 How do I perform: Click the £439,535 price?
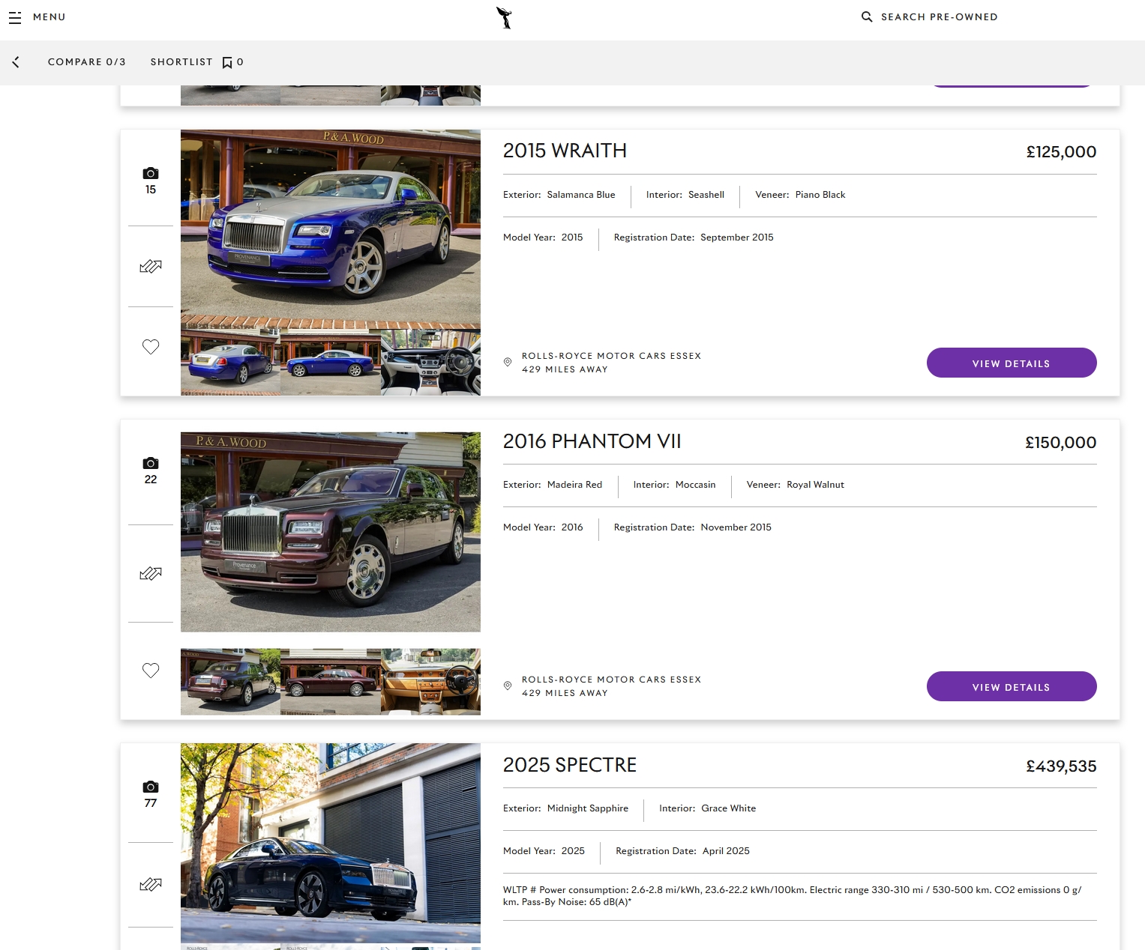point(1061,766)
